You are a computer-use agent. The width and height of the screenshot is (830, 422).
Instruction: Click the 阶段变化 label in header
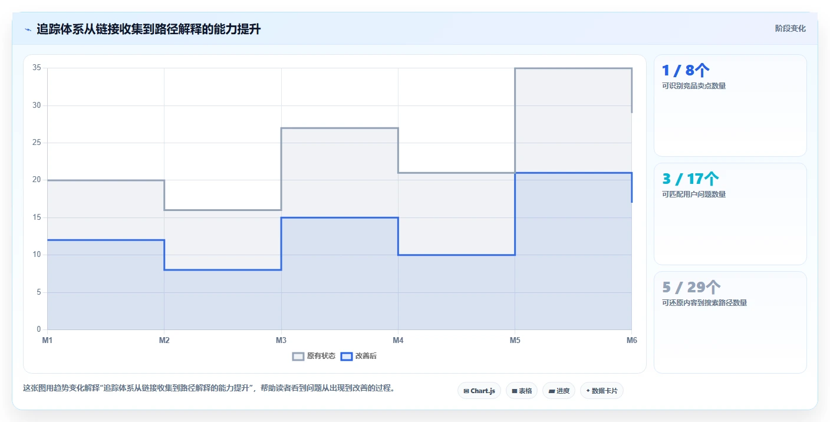(x=791, y=28)
